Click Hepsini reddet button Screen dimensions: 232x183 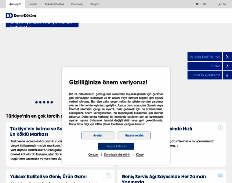click(x=134, y=135)
